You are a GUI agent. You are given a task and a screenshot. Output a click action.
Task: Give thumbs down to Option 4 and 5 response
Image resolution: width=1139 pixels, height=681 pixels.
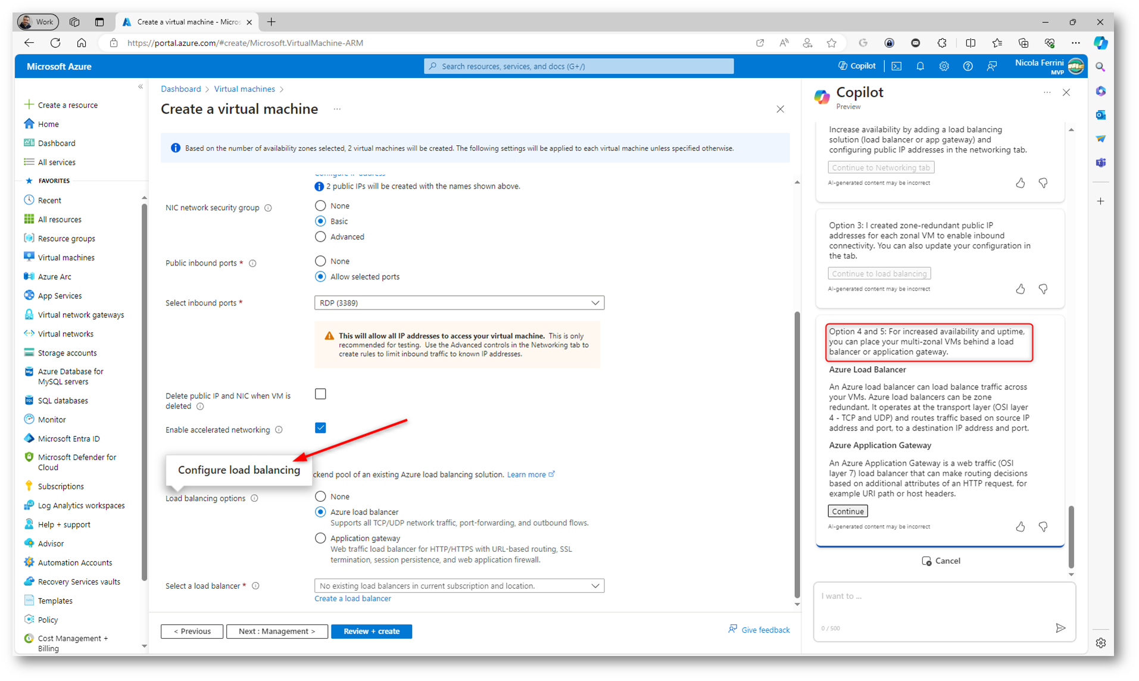(x=1043, y=526)
